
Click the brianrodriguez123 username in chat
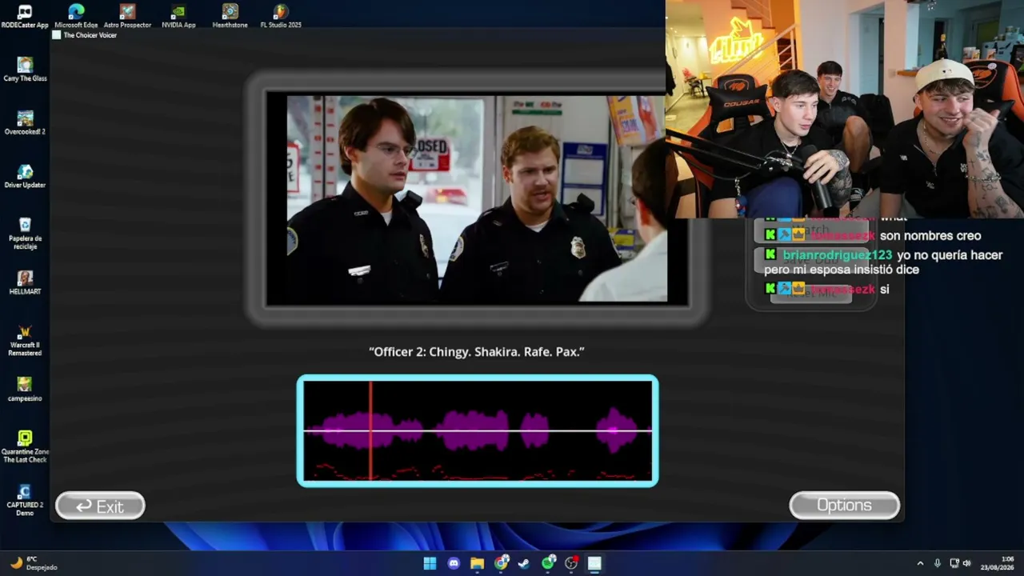pos(837,255)
